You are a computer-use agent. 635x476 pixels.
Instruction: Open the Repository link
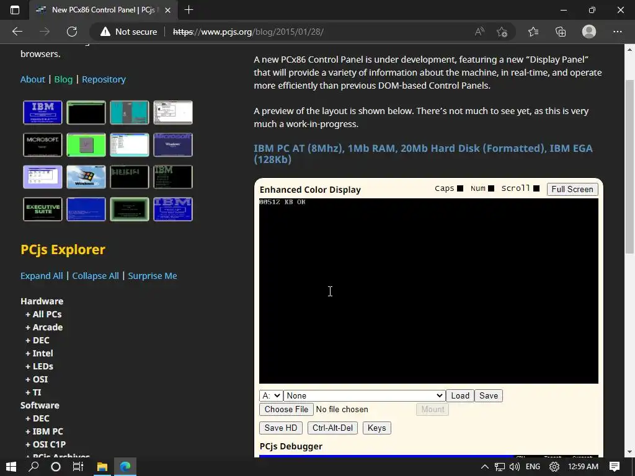click(104, 79)
